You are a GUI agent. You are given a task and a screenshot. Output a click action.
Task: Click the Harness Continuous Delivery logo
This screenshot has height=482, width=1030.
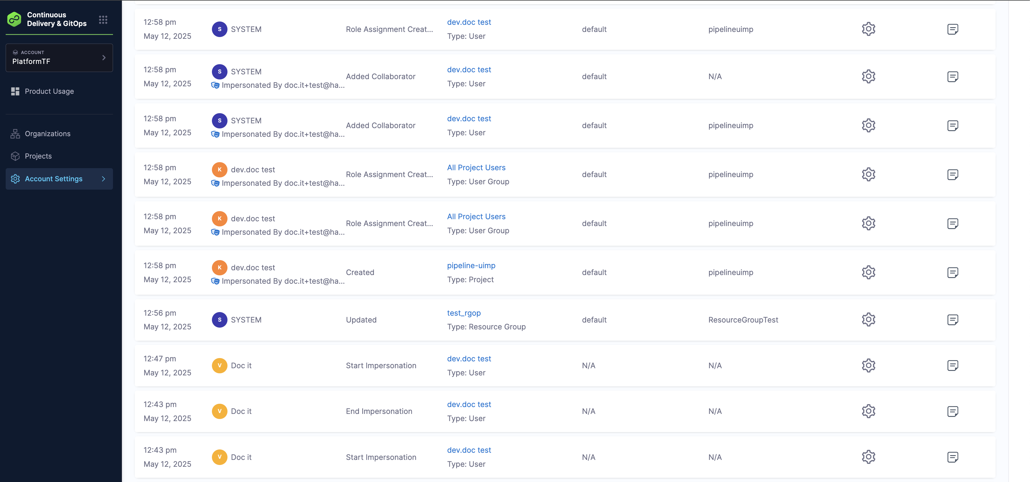(x=14, y=19)
